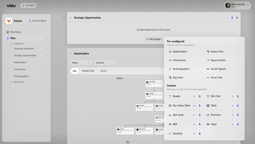Let agent populate Steps
255x144 pixels.
point(238,124)
